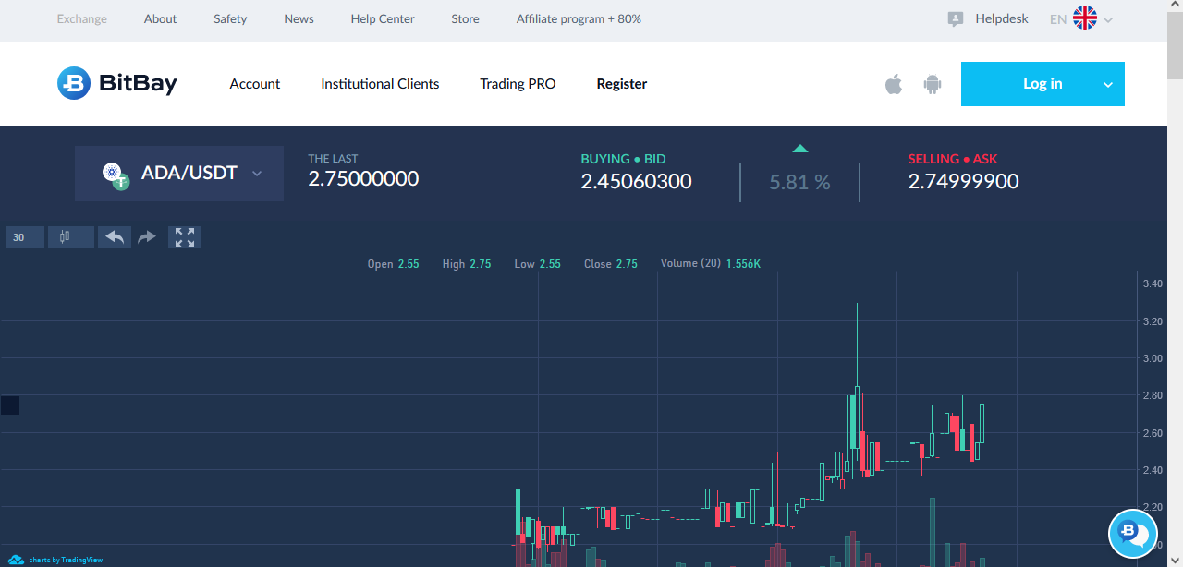Open the live chat bubble
1183x567 pixels.
[1133, 534]
